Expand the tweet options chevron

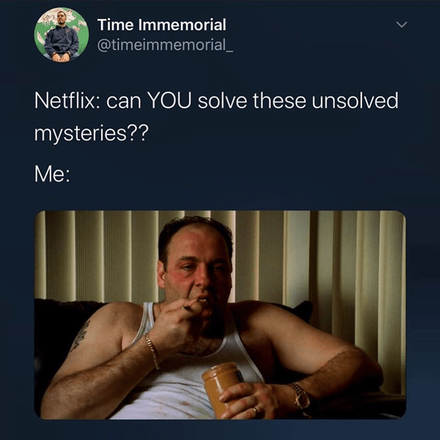coord(402,25)
